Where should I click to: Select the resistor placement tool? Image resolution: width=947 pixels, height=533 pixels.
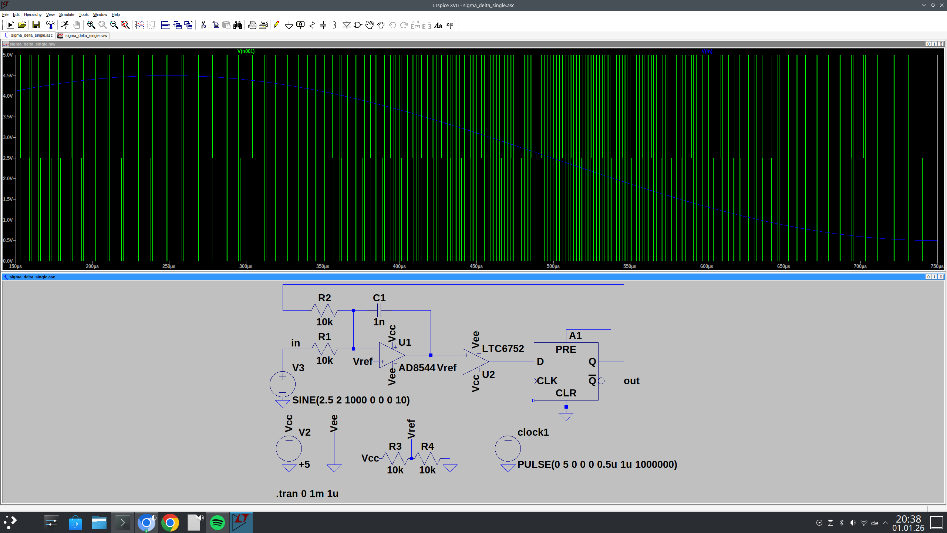click(x=312, y=25)
